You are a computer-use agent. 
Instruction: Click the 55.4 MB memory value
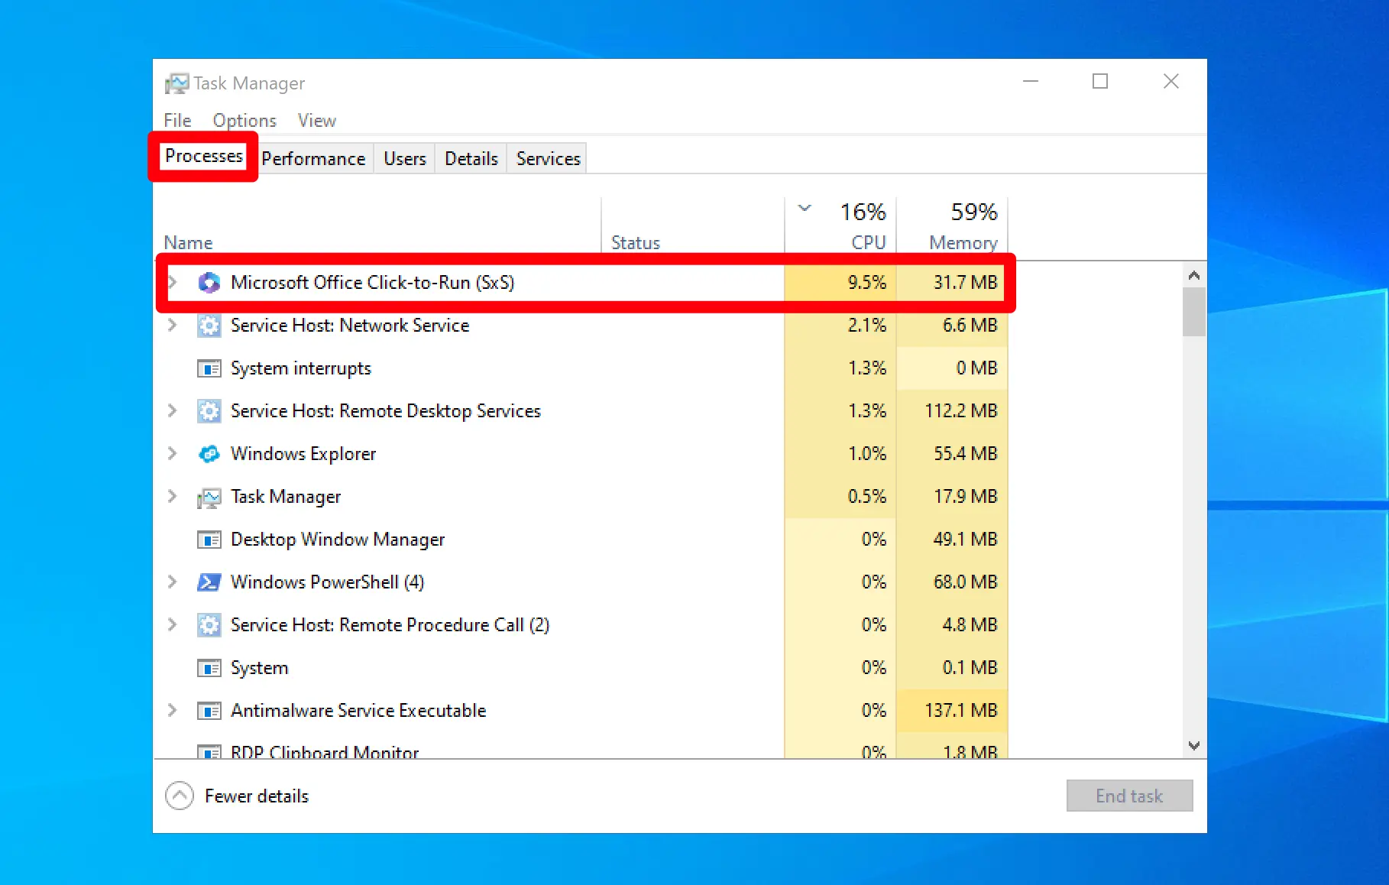pos(966,454)
